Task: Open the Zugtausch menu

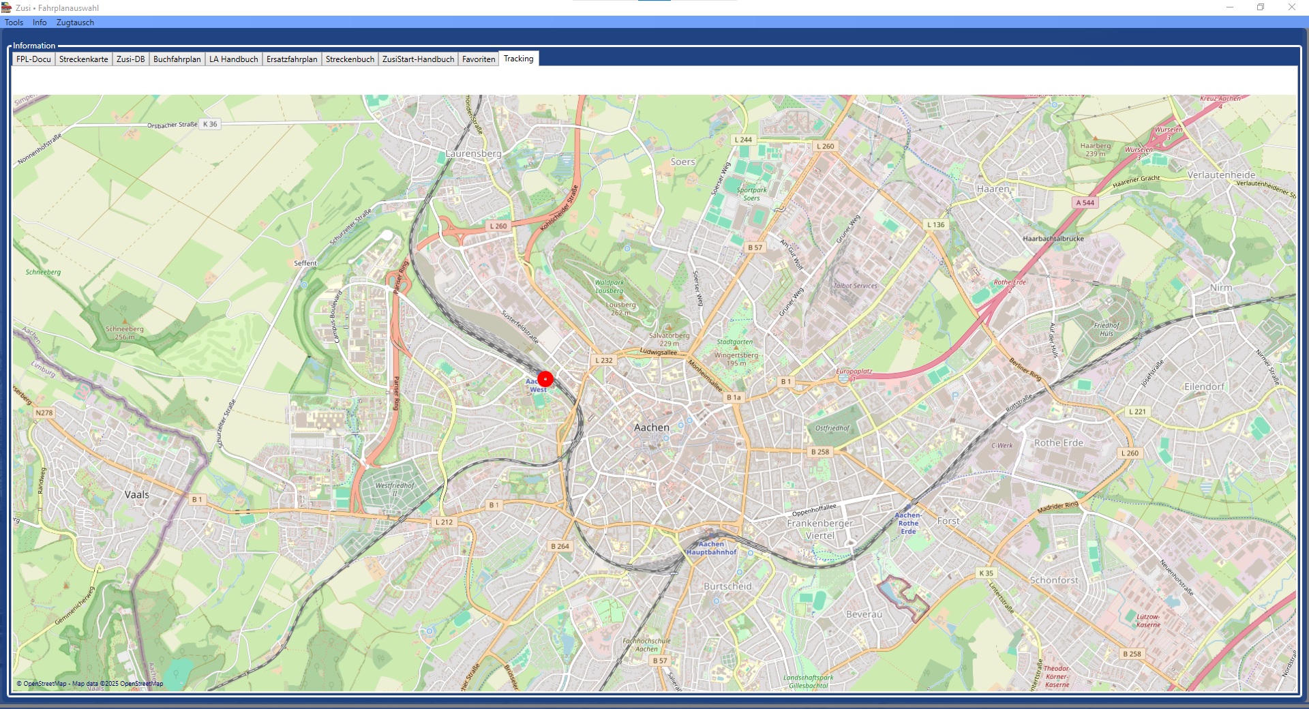Action: 75,22
